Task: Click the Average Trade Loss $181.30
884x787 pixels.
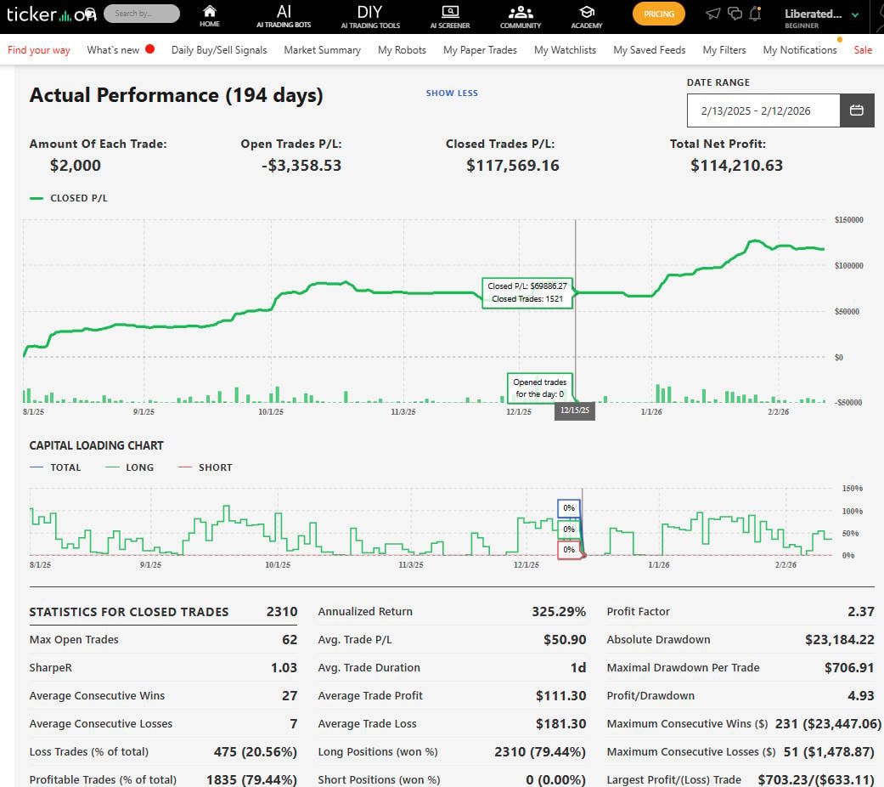Action: [560, 724]
